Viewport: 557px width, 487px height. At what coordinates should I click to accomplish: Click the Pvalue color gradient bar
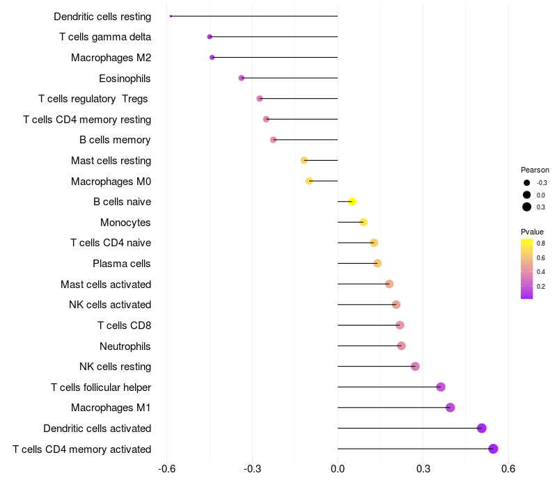point(527,269)
